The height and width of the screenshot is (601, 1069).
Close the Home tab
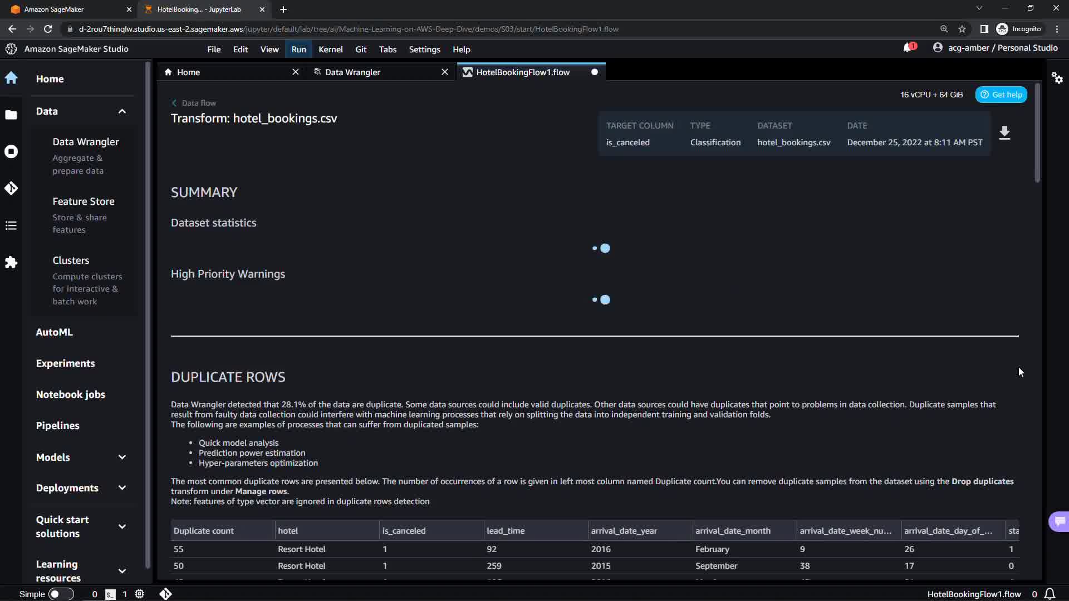296,72
